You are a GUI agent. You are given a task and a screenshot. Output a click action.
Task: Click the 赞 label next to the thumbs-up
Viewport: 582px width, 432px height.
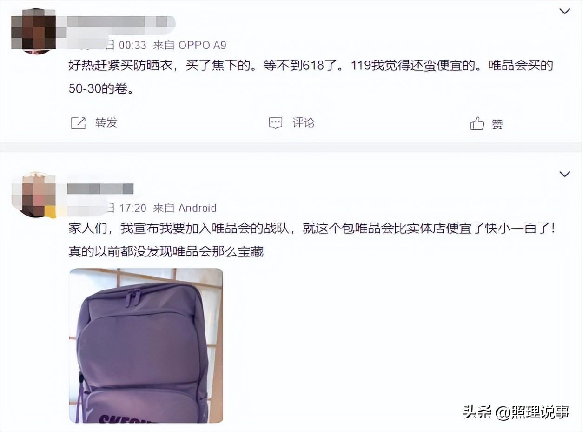coord(497,124)
